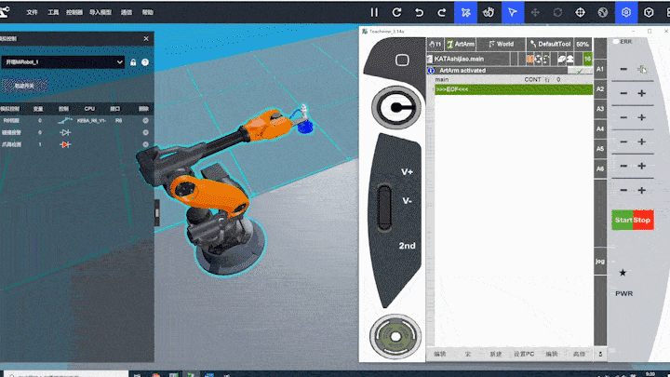Toggle the T1 operating mode button

[x=435, y=44]
